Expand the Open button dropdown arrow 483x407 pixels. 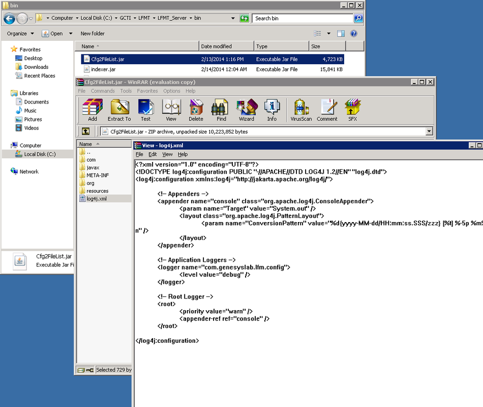71,33
